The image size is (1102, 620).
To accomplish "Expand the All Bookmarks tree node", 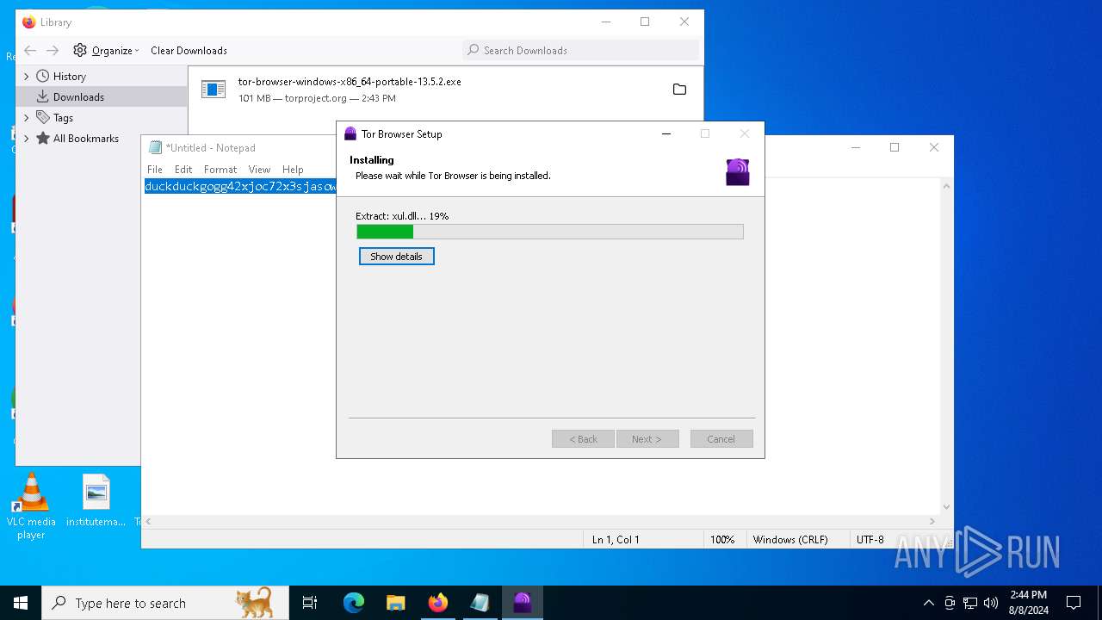I will coord(26,139).
